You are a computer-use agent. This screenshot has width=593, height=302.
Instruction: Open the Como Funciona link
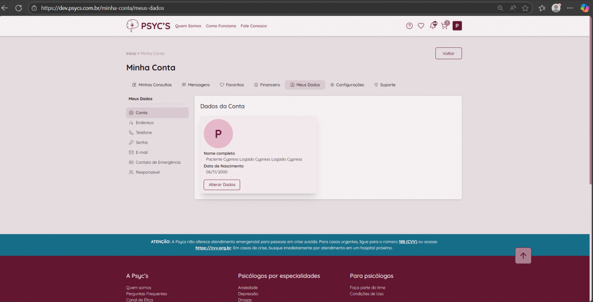(x=220, y=26)
